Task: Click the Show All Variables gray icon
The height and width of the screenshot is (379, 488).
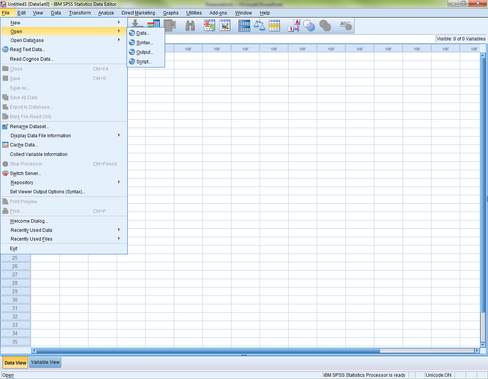Action: point(325,26)
